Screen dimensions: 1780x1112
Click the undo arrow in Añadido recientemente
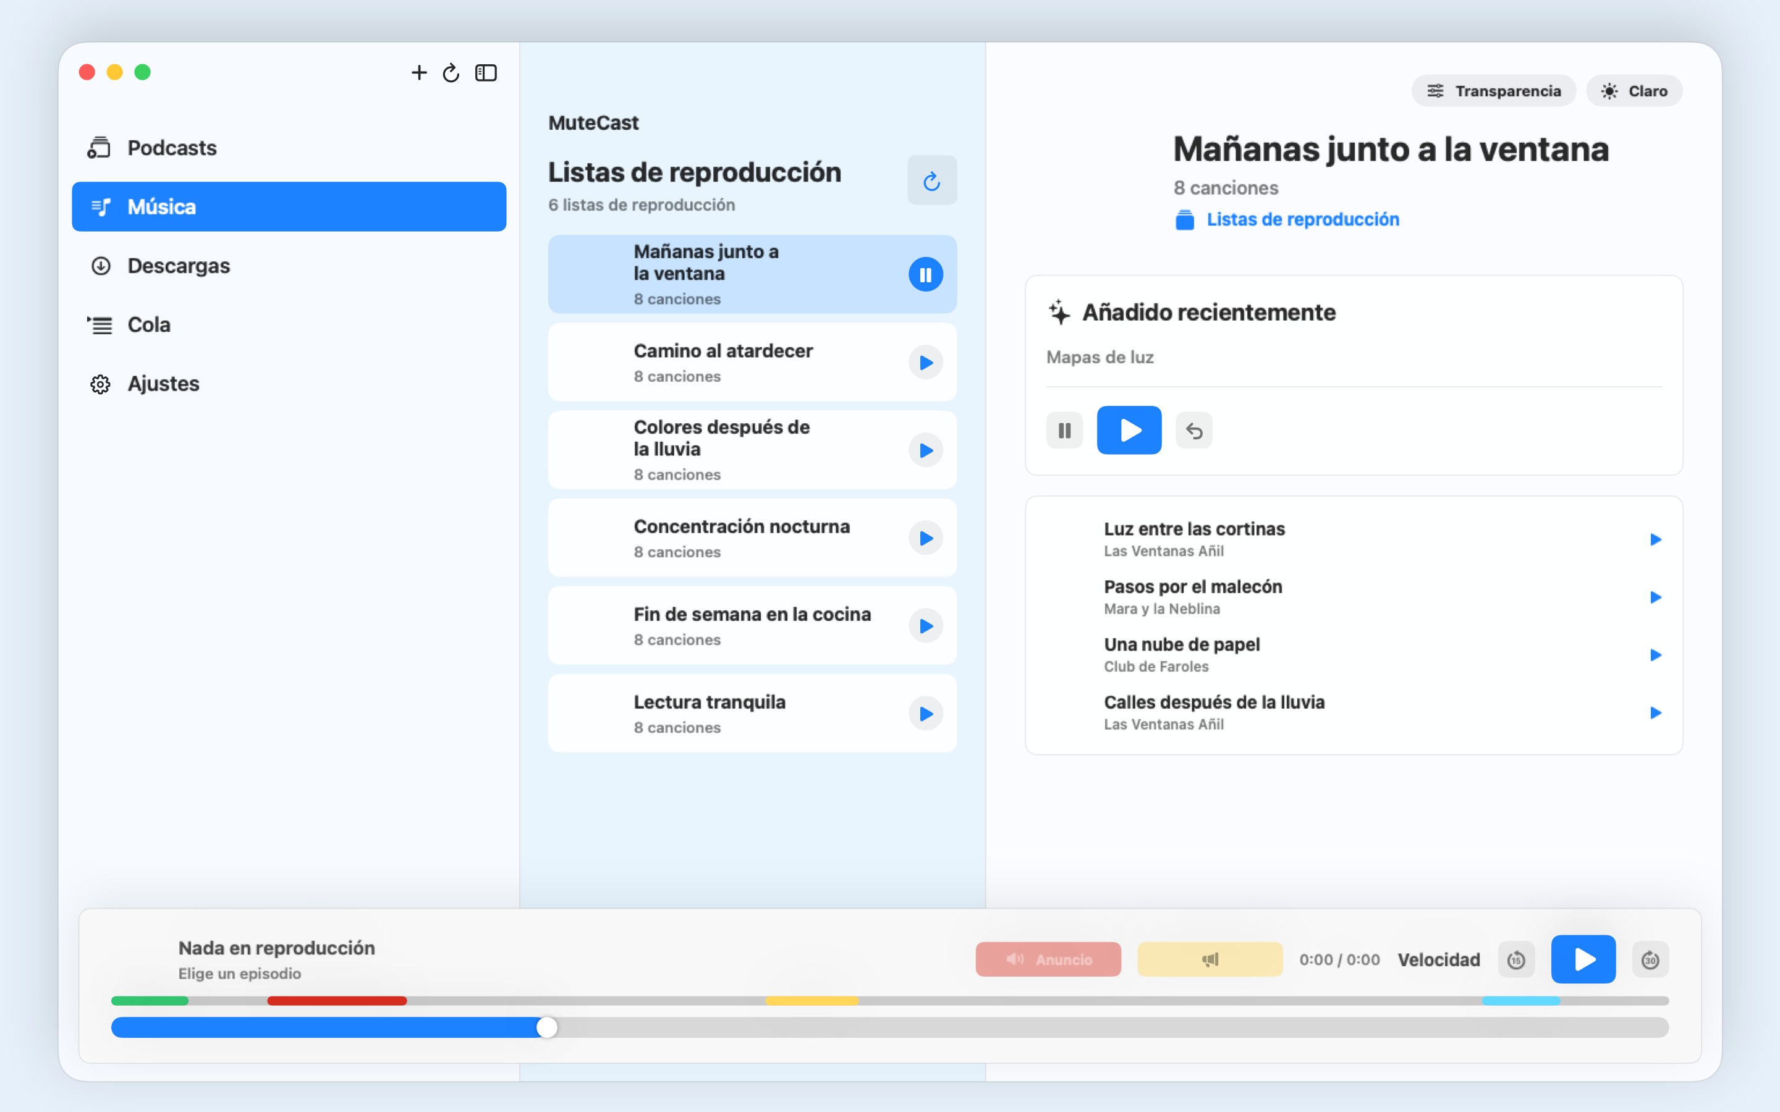pyautogui.click(x=1194, y=431)
